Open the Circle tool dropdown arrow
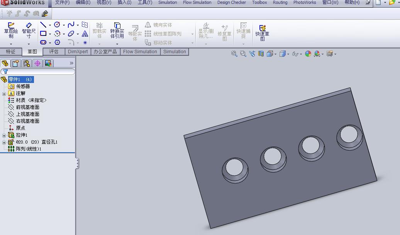400x235 pixels. pos(64,25)
